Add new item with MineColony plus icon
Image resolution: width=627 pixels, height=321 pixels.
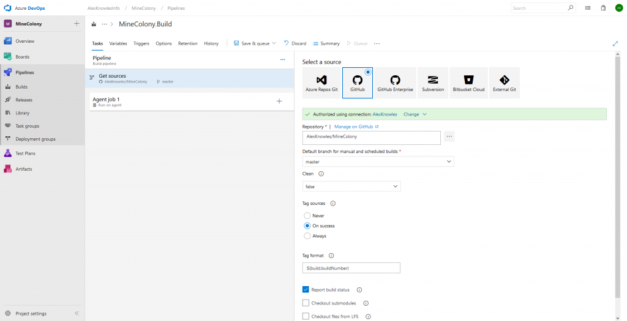point(77,24)
